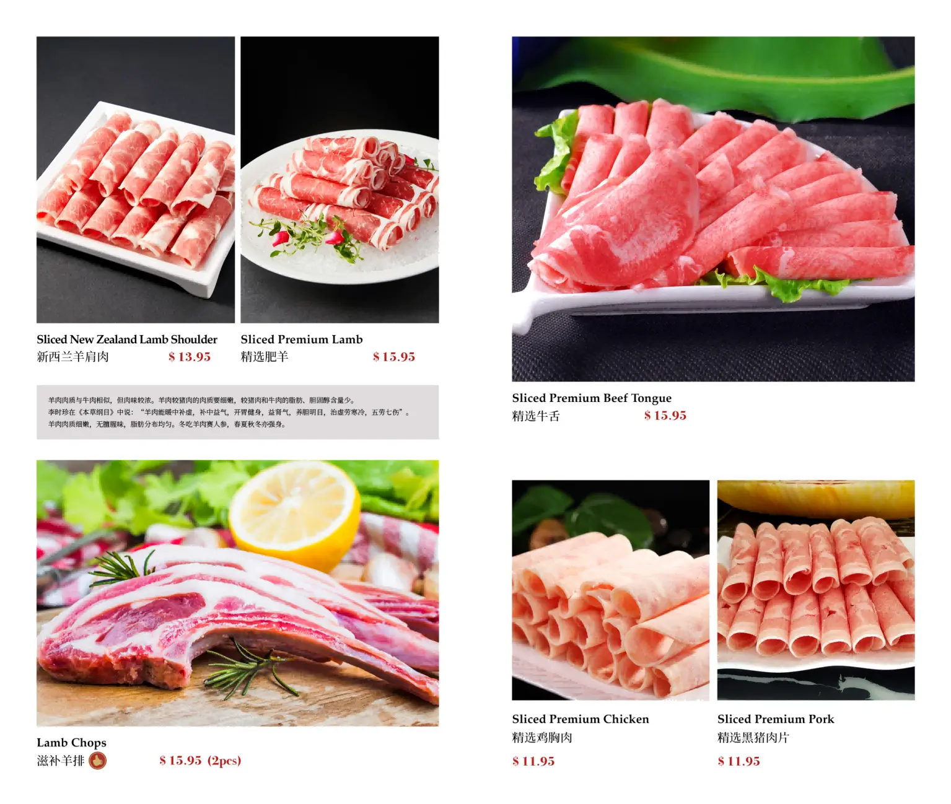Click the Sliced Premium Pork title
The width and height of the screenshot is (951, 804).
[776, 719]
